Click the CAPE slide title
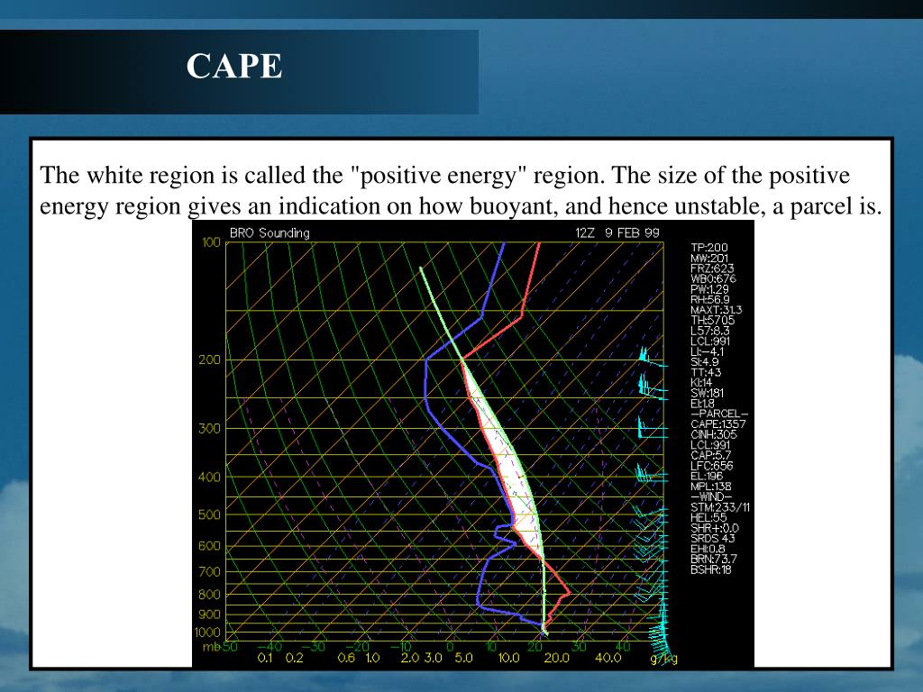The image size is (923, 692). 234,66
